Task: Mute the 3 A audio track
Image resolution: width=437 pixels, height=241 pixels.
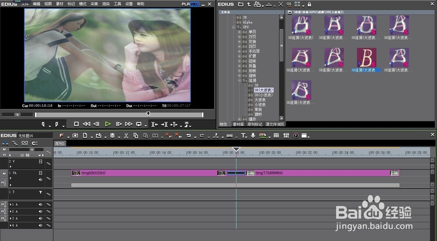Action: 41,218
